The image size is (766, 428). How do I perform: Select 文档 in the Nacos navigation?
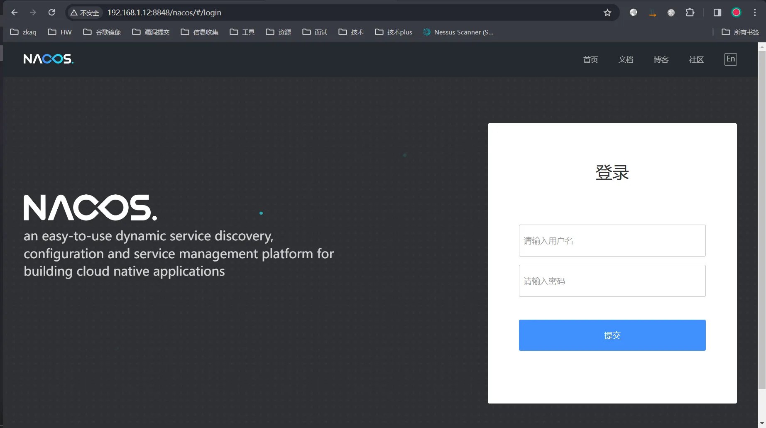pyautogui.click(x=626, y=59)
